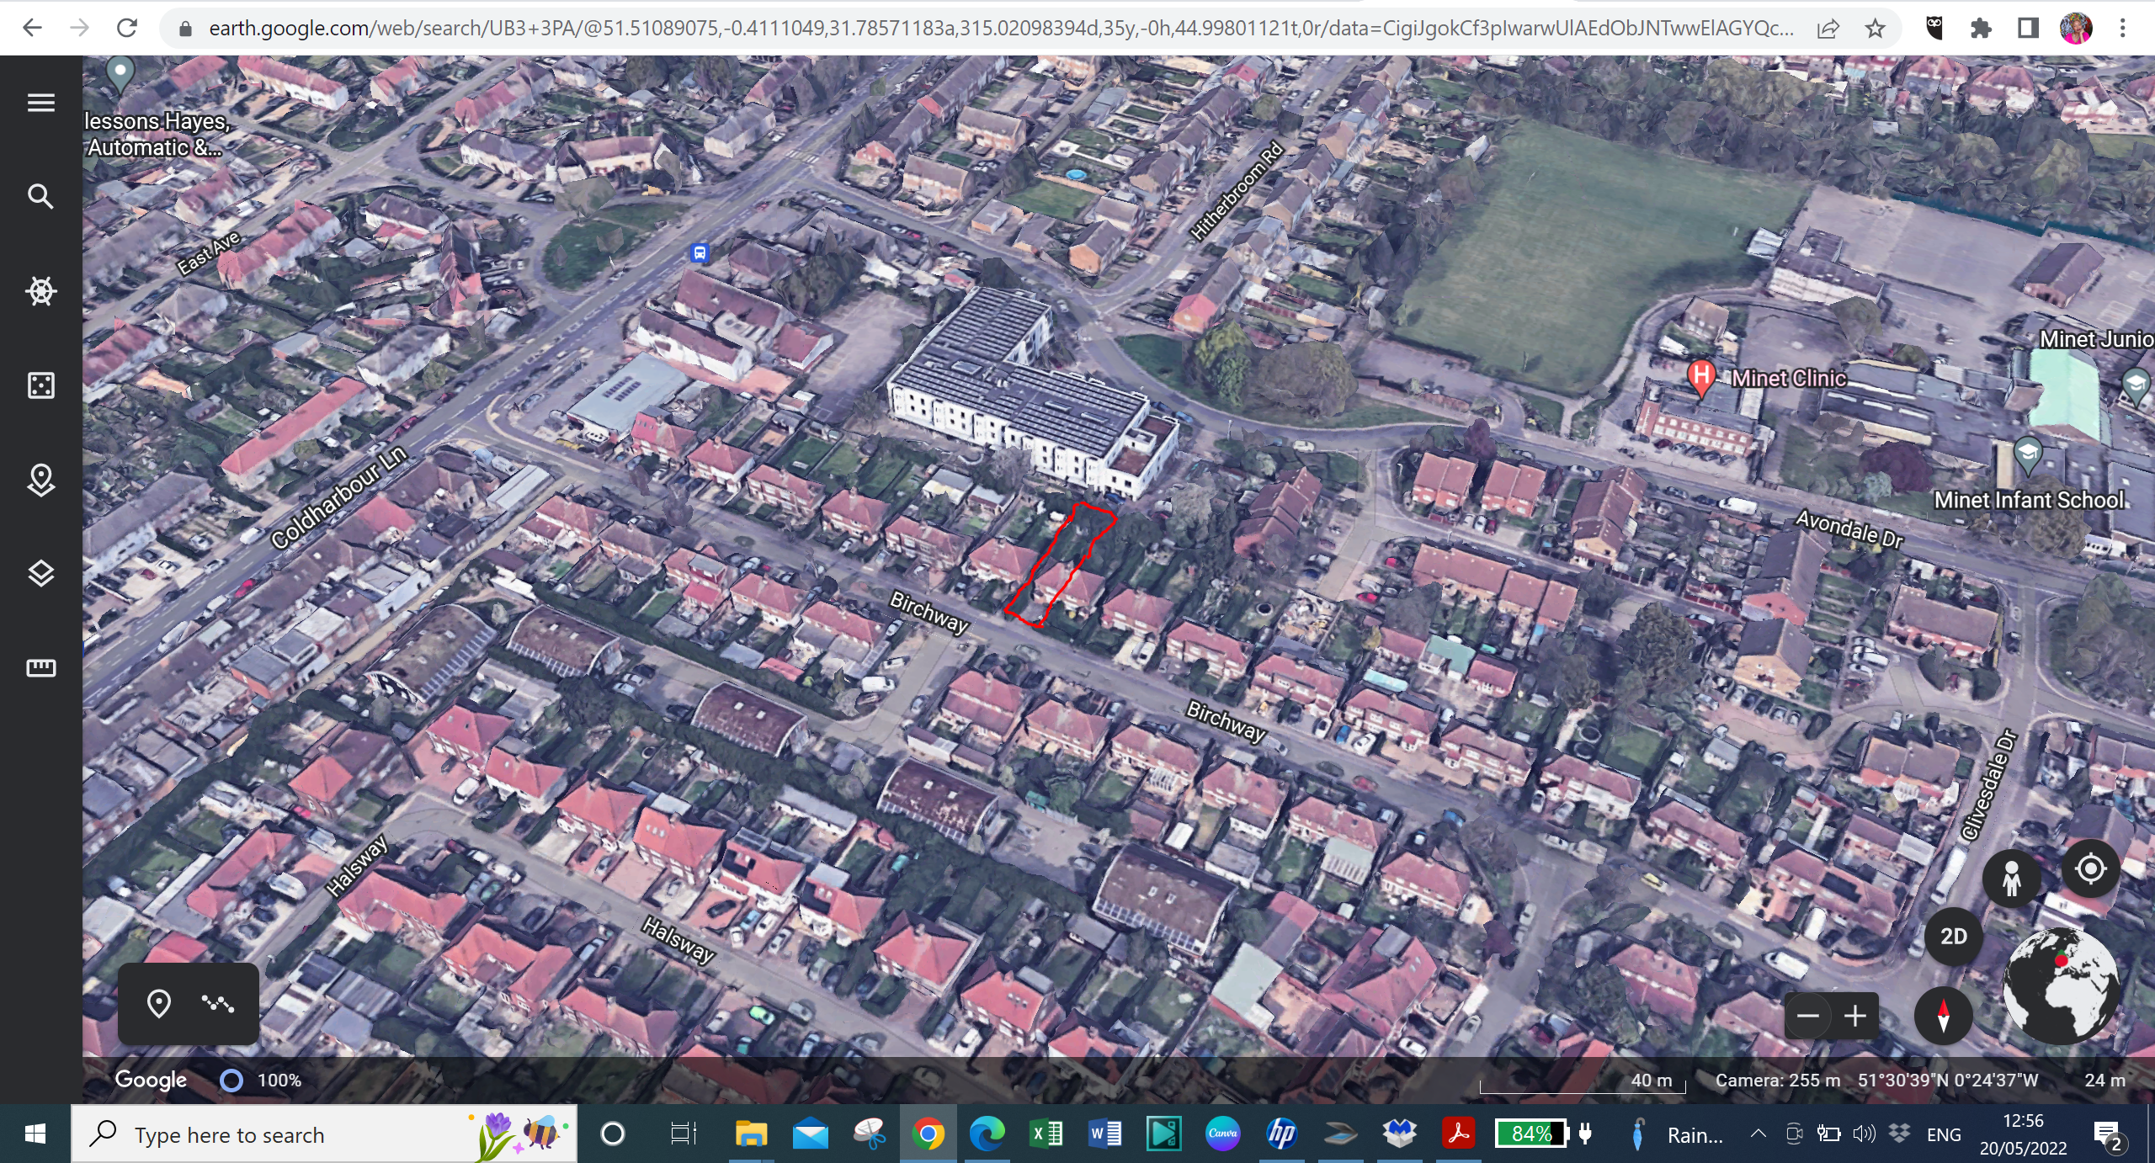
Task: Click the Minet Clinic map marker
Action: (1700, 376)
